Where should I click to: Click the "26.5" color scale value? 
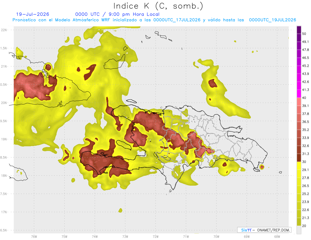(x=306, y=186)
